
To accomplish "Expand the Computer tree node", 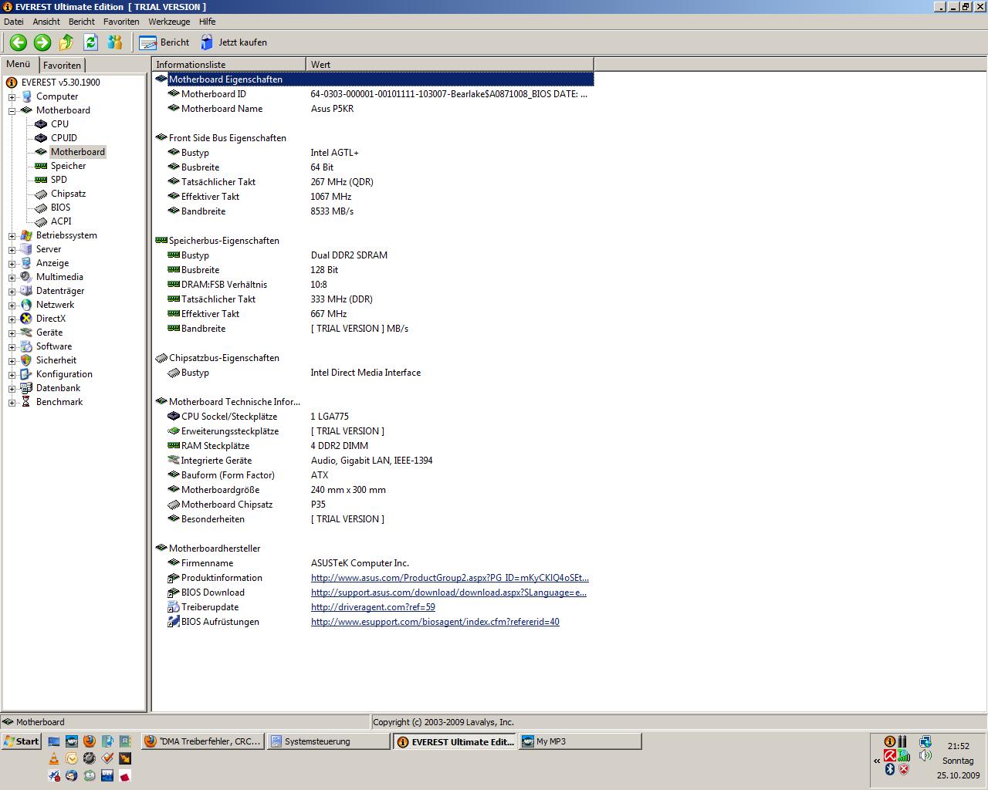I will (12, 97).
